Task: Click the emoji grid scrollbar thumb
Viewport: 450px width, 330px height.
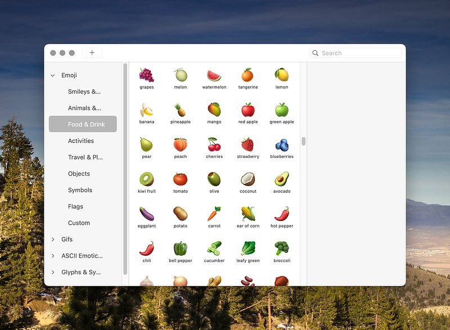Action: coord(304,141)
